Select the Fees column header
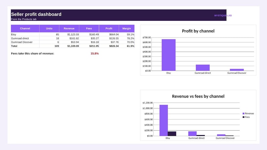The height and width of the screenshot is (150, 267). tap(89, 29)
